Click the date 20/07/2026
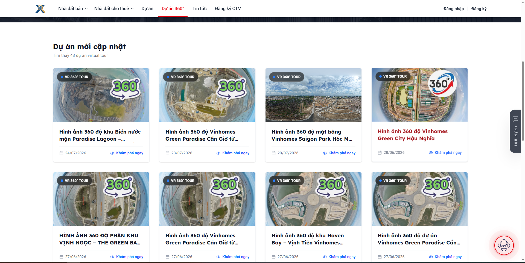This screenshot has height=263, width=525. click(288, 153)
